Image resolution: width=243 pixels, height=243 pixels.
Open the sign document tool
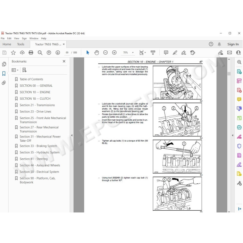pos(184,53)
